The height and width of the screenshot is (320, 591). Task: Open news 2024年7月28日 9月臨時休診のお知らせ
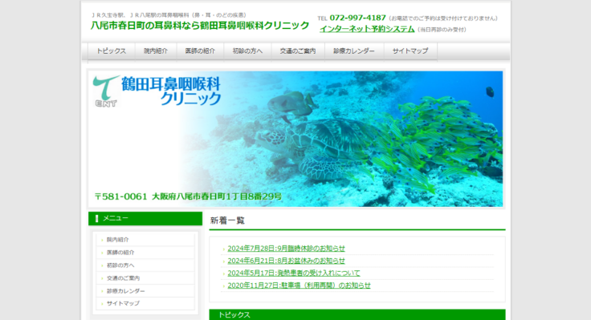pos(286,249)
